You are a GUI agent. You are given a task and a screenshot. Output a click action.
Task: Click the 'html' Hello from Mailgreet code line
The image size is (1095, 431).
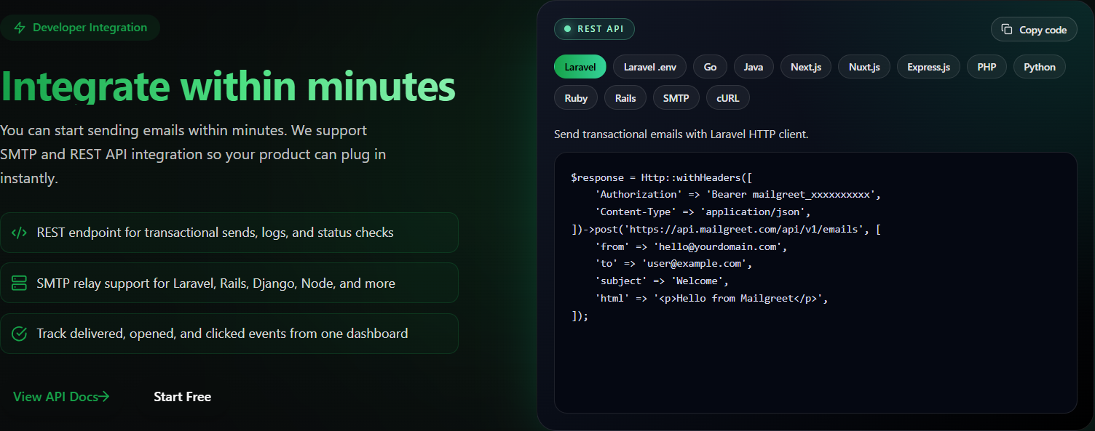pyautogui.click(x=712, y=298)
